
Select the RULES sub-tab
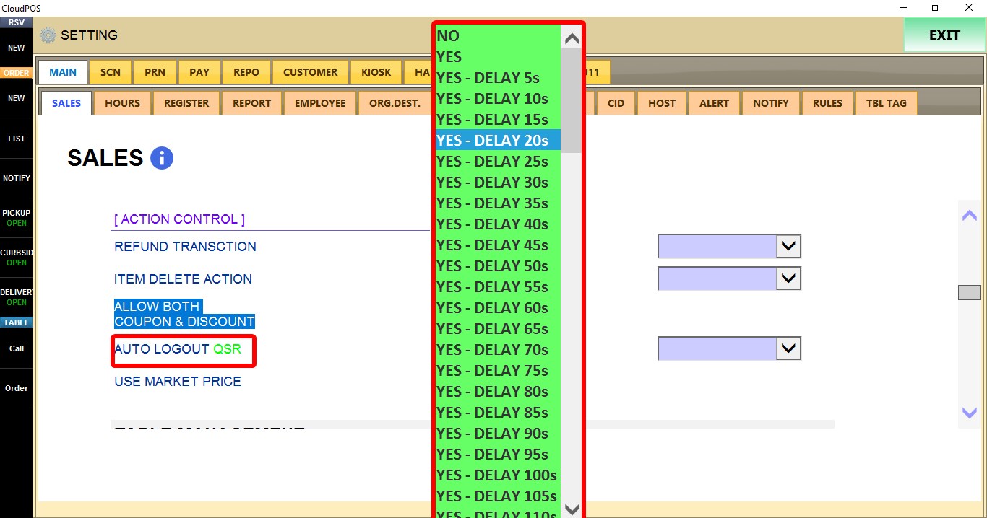tap(828, 103)
